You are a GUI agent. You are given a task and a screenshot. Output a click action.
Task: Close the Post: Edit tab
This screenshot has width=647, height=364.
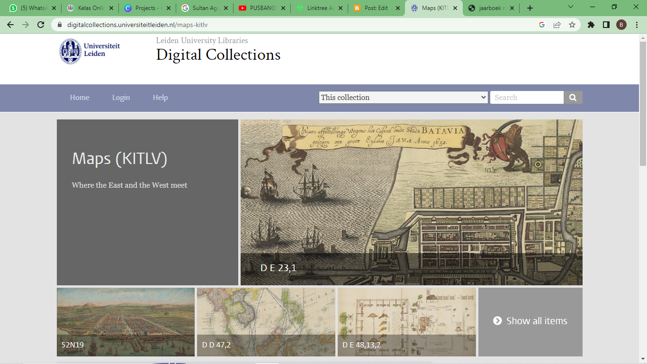coord(398,8)
